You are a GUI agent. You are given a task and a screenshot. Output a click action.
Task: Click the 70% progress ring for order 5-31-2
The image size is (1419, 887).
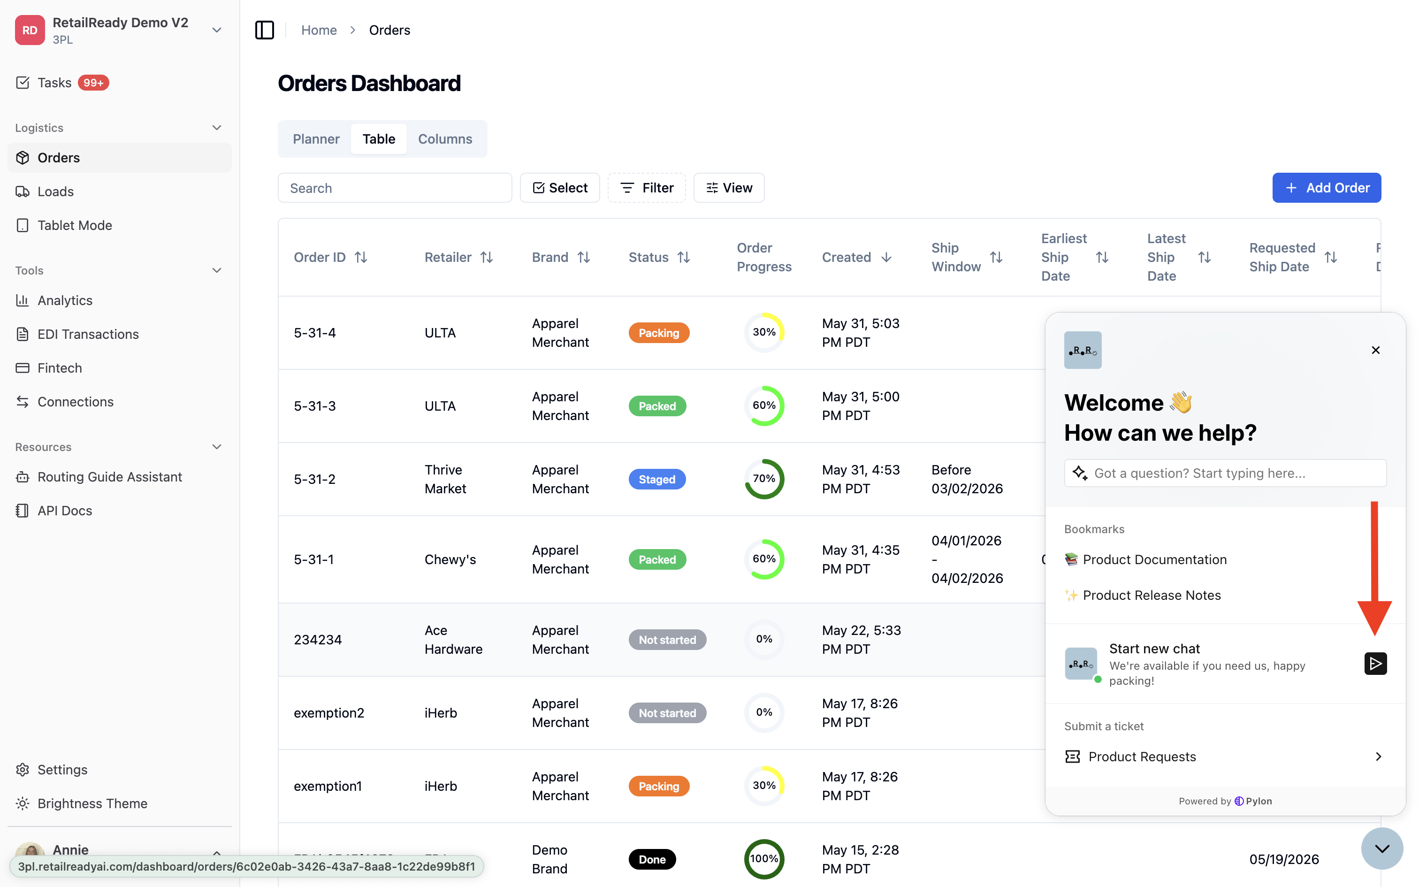click(764, 479)
